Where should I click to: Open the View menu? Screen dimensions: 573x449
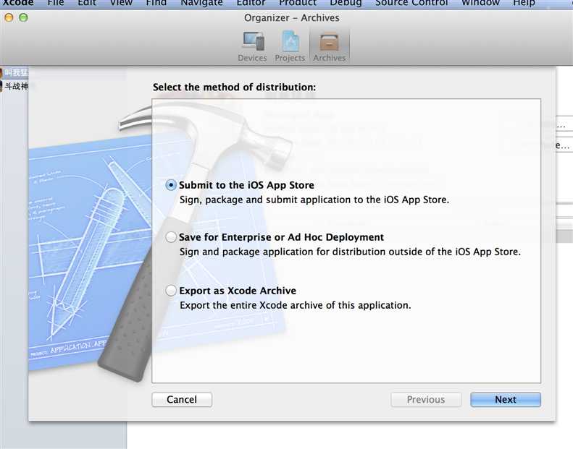point(121,3)
